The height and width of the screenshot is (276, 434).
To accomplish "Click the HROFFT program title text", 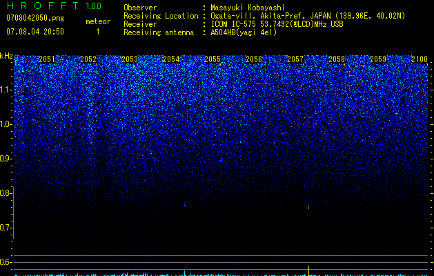I will 43,6.
